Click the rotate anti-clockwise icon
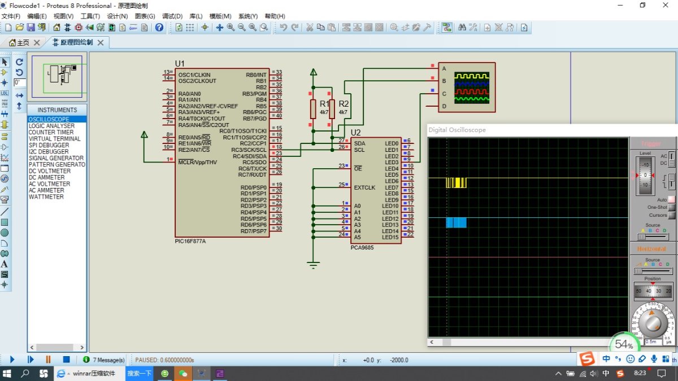 pyautogui.click(x=19, y=72)
